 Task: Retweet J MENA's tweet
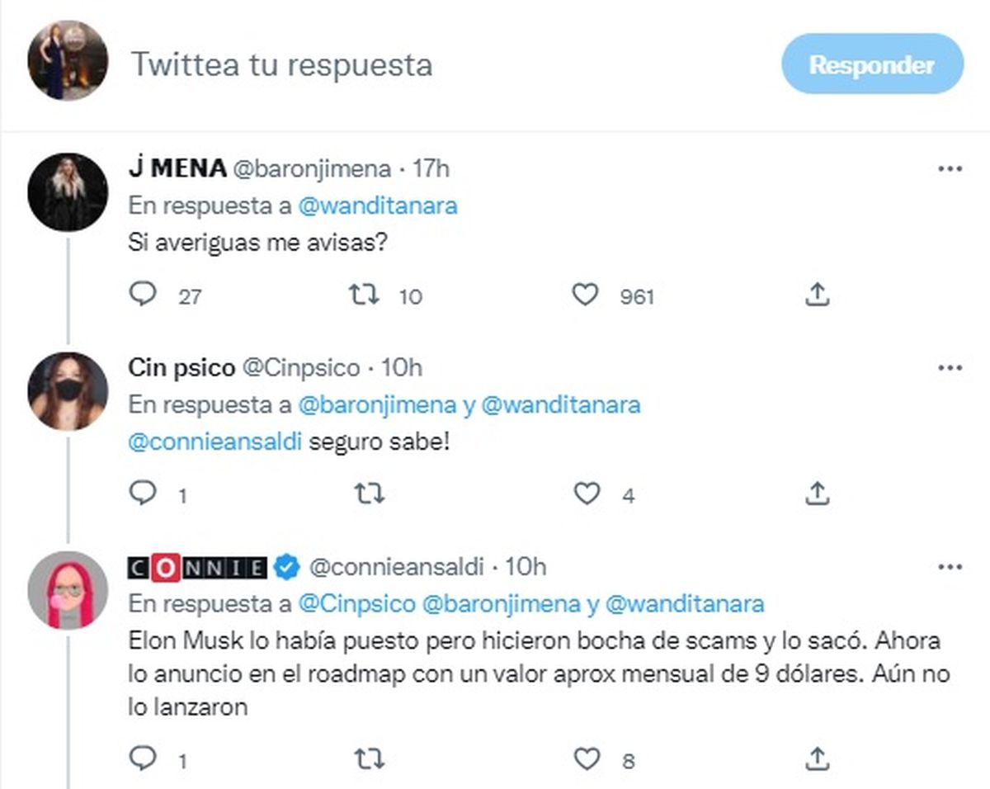point(364,295)
